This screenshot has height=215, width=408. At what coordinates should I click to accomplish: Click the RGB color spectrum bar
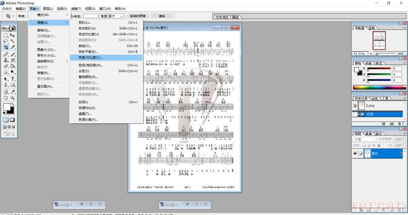coord(378,87)
